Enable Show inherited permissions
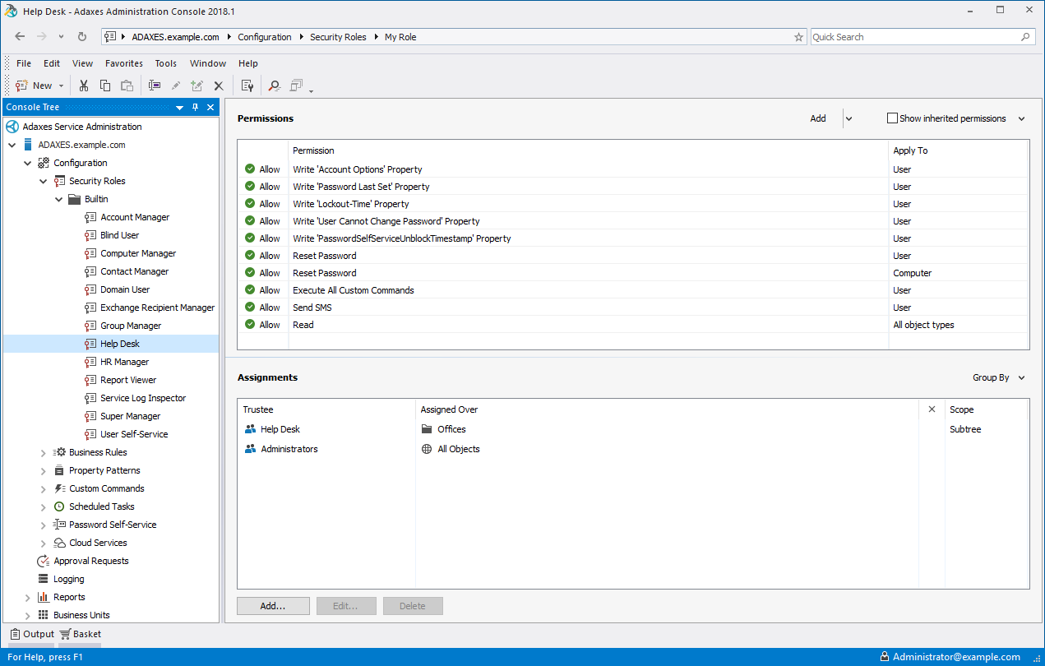The image size is (1045, 666). (892, 118)
